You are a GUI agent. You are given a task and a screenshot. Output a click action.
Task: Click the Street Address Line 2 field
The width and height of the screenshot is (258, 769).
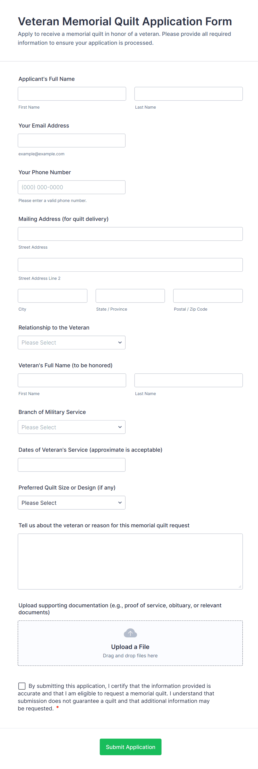pos(130,265)
